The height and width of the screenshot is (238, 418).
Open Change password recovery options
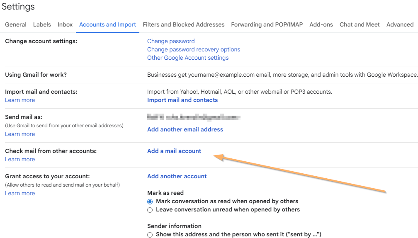coord(194,49)
